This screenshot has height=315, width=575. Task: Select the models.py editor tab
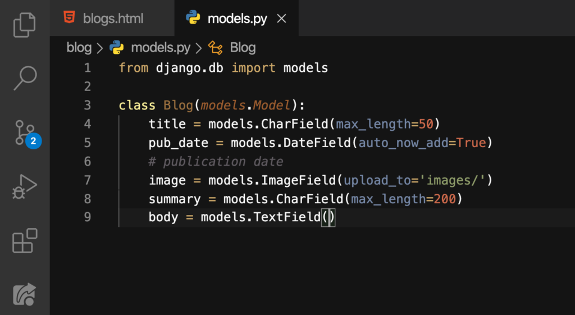point(238,19)
